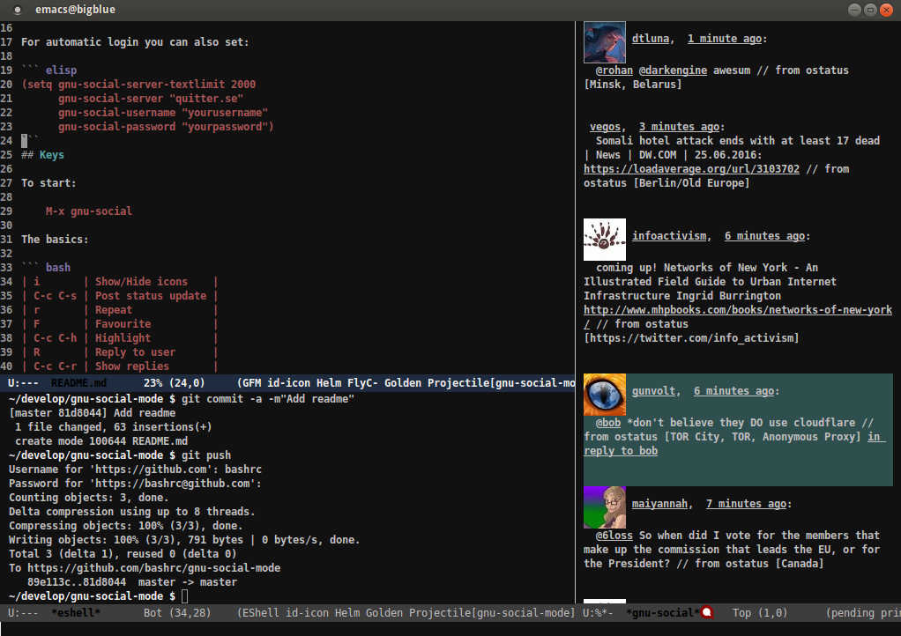Click maiyannah's avatar image
This screenshot has height=636, width=901.
point(605,507)
